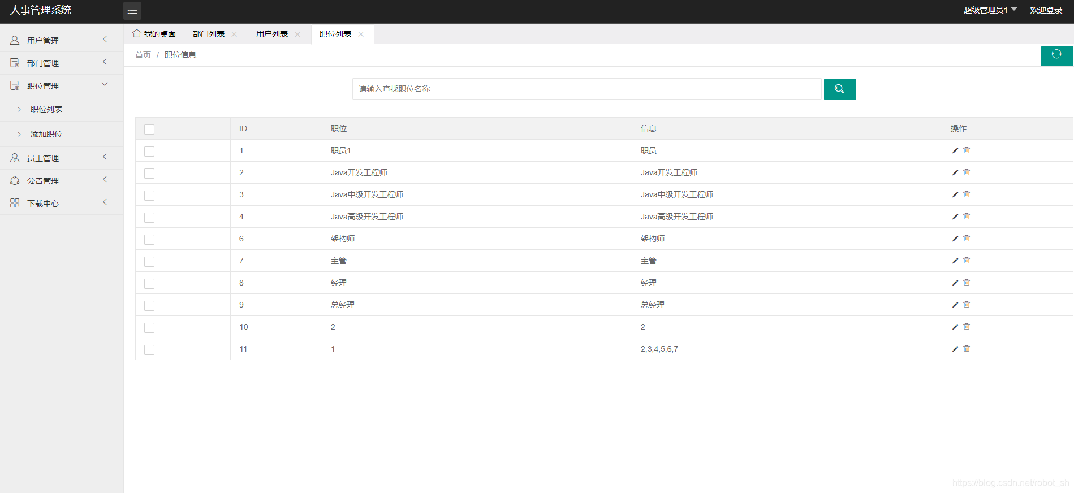The height and width of the screenshot is (493, 1074).
Task: Check the box for 架构师 row
Action: (x=149, y=240)
